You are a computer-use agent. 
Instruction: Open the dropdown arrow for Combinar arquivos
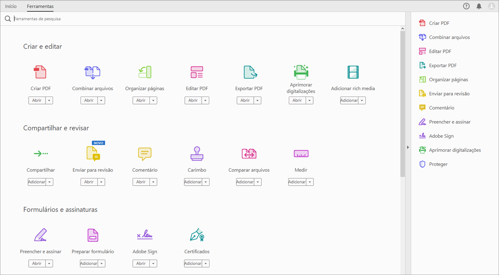[101, 100]
